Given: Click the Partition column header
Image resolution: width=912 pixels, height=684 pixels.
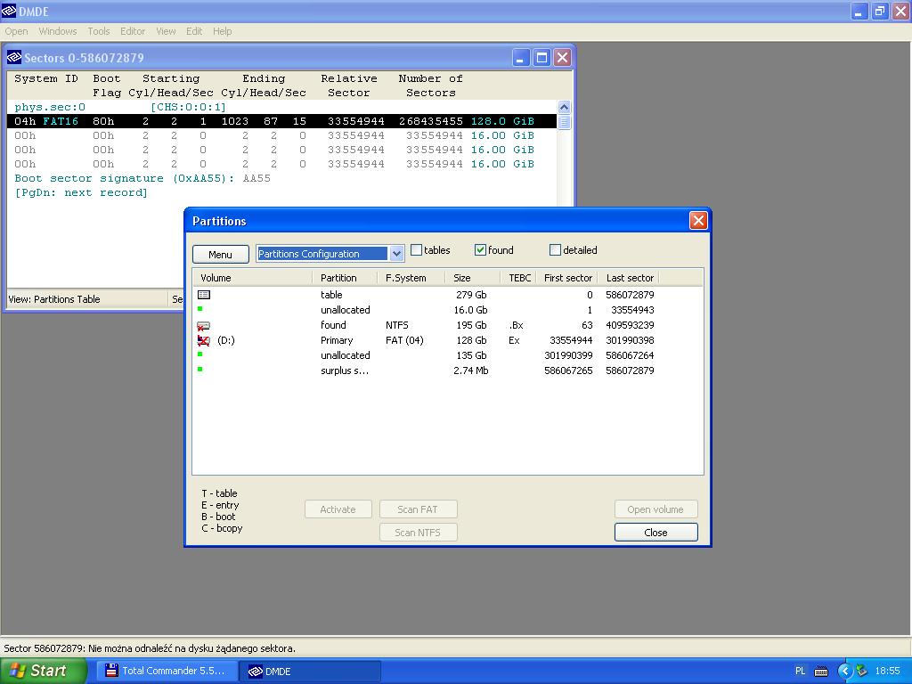Looking at the screenshot, I should coord(345,278).
